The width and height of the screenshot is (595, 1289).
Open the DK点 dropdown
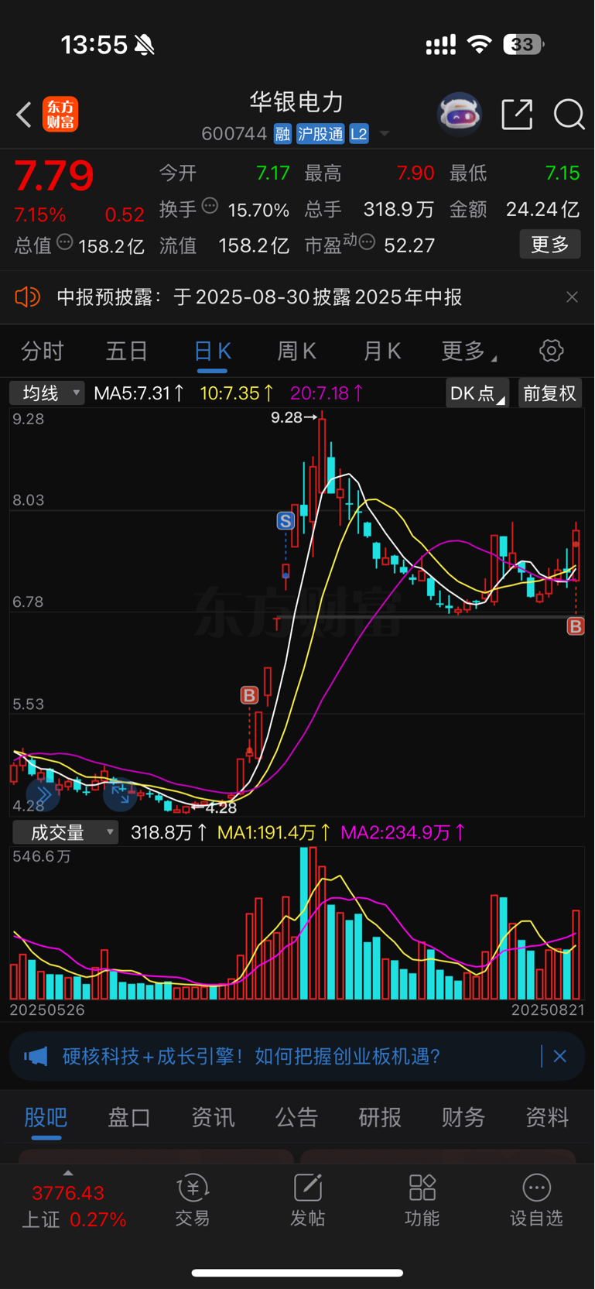click(x=477, y=393)
